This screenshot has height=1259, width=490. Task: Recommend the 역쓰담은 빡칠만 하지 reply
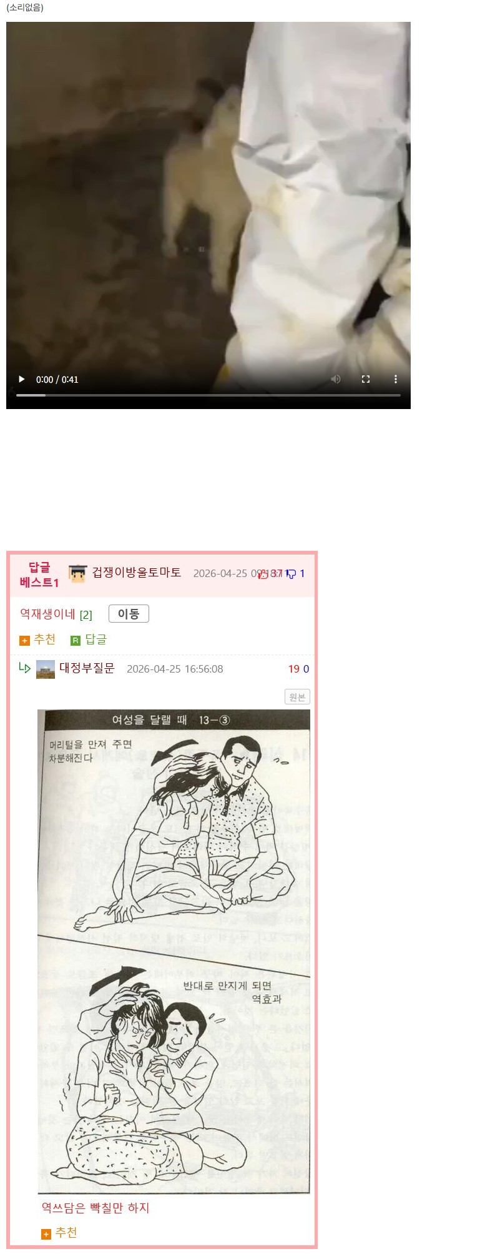pos(59,1233)
